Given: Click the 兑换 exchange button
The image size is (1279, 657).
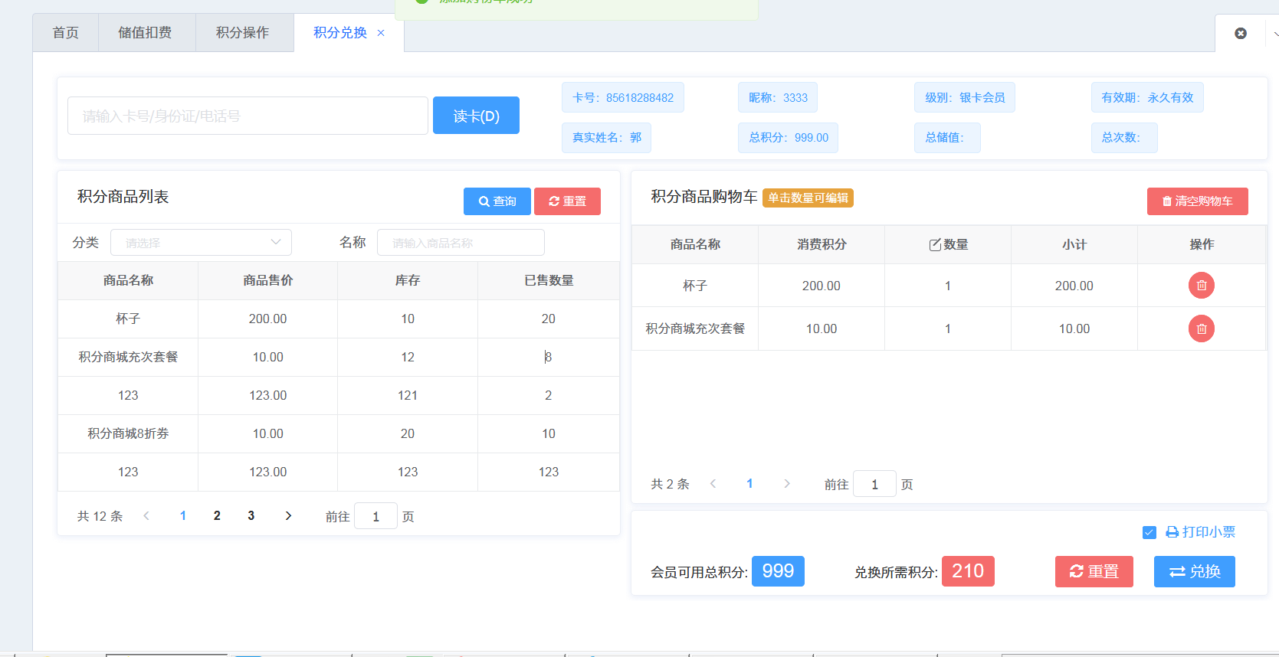Looking at the screenshot, I should click(x=1194, y=572).
